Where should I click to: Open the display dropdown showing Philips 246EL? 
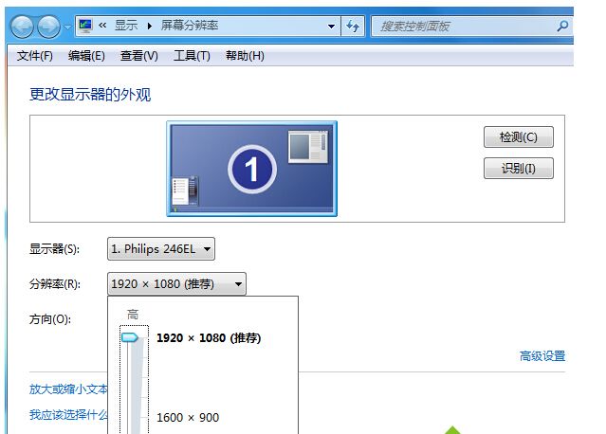tap(161, 249)
